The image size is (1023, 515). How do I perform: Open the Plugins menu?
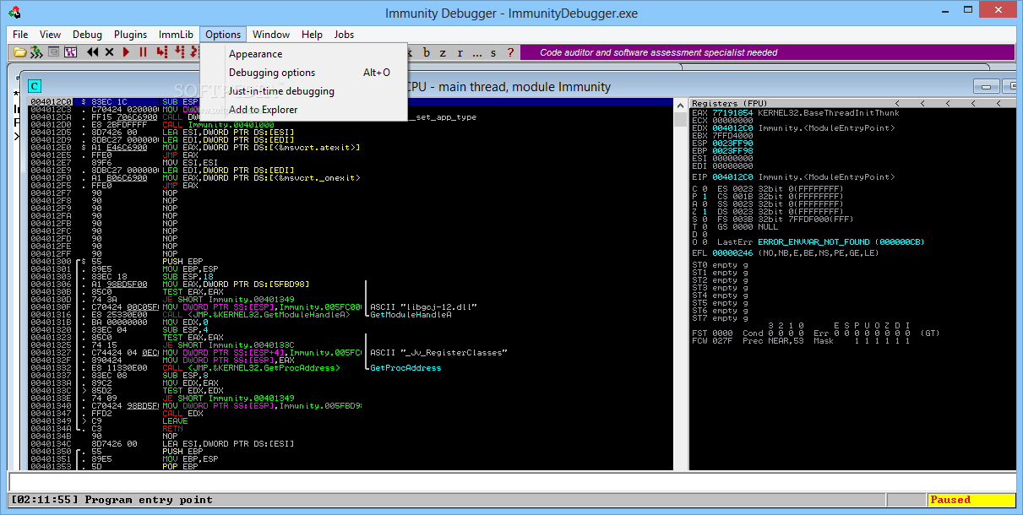pyautogui.click(x=130, y=35)
